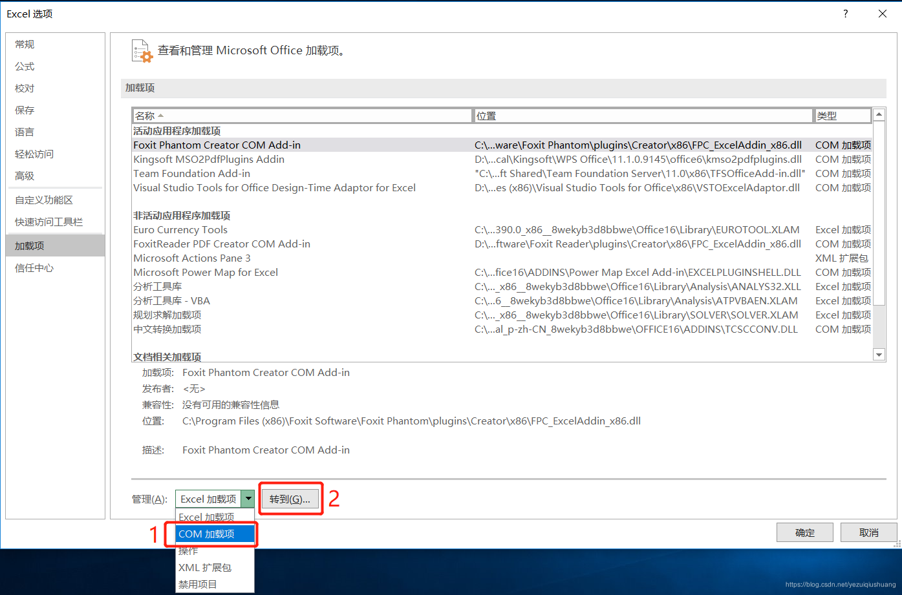Image resolution: width=902 pixels, height=595 pixels.
Task: Select Team Foundation Add-in row
Action: pyautogui.click(x=502, y=173)
